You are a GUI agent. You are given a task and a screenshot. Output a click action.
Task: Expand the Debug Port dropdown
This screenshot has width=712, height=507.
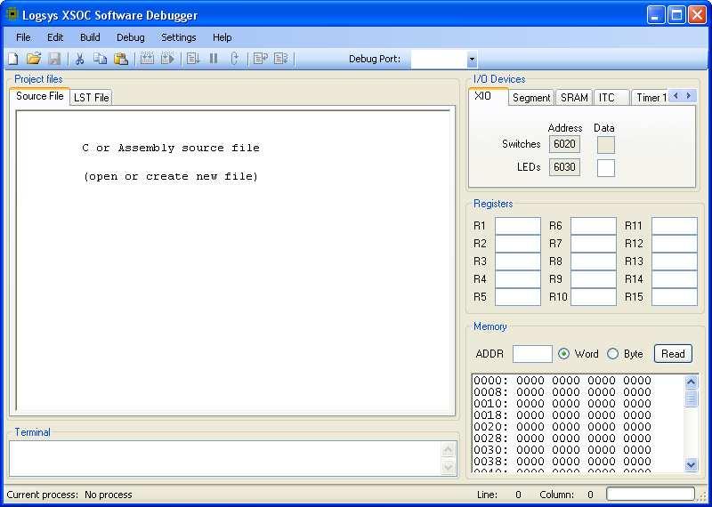click(x=472, y=59)
